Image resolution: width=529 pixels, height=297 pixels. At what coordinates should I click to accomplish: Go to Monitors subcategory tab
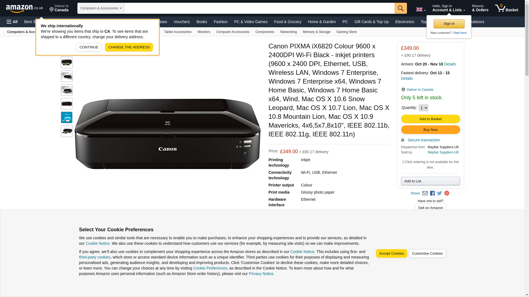[x=204, y=32]
